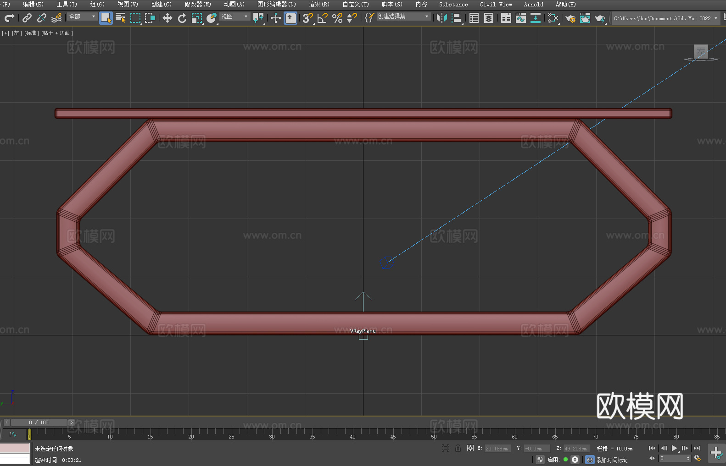The image size is (726, 466).
Task: Click the Mirror tool icon
Action: coord(442,18)
